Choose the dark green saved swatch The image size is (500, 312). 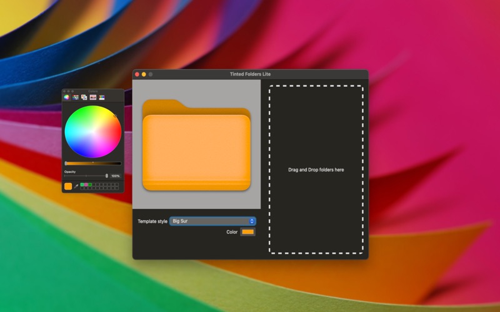click(x=90, y=185)
